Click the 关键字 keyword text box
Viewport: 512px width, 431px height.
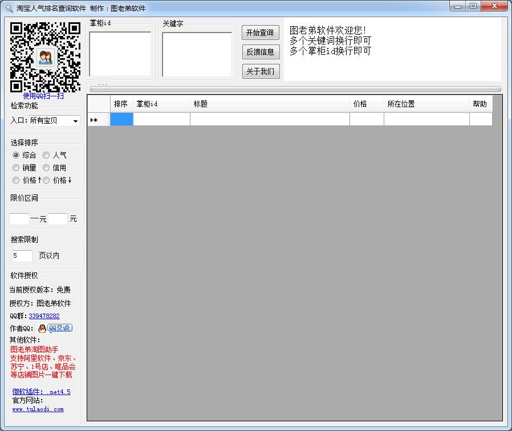click(x=197, y=54)
